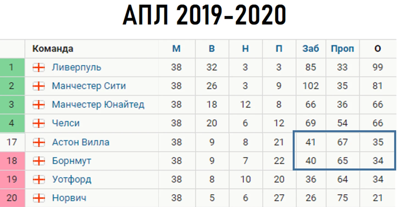This screenshot has width=401, height=207.
Task: Open the Астон Вилла team link
Action: (x=80, y=142)
